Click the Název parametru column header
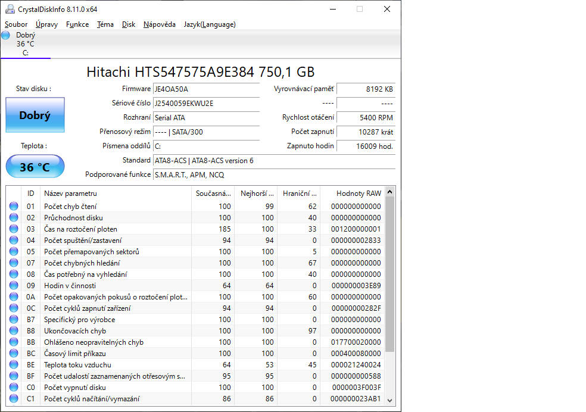The height and width of the screenshot is (412, 586). [70, 193]
